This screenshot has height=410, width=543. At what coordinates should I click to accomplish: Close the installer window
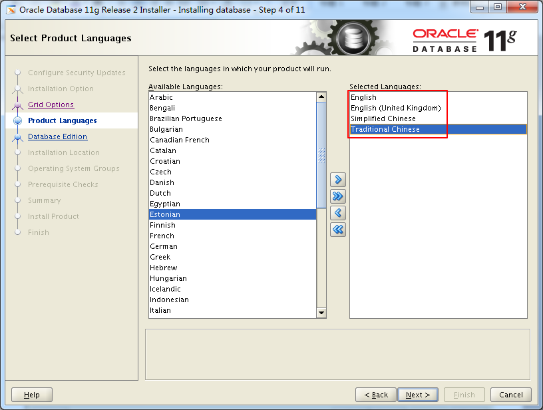point(522,7)
